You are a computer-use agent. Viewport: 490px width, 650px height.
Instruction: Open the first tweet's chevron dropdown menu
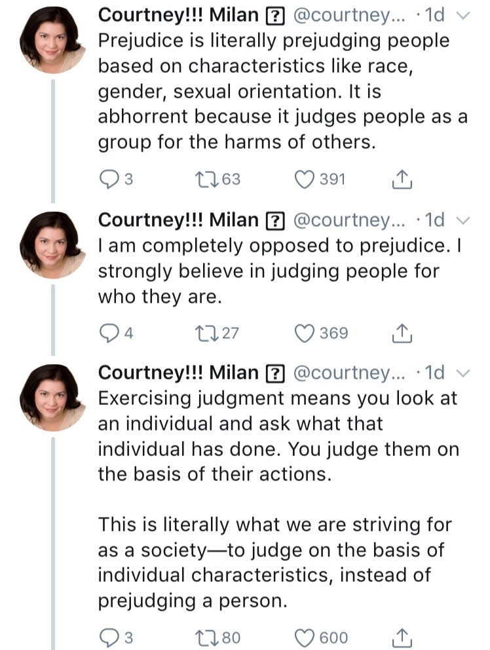(x=464, y=17)
